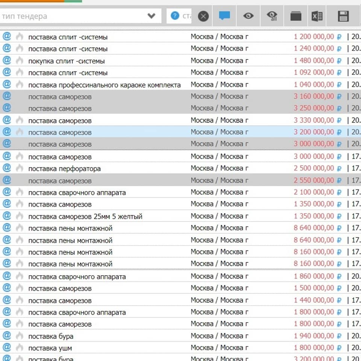Click the 'тип тендера' input field
Viewport: 361px width, 361px height.
click(71, 16)
